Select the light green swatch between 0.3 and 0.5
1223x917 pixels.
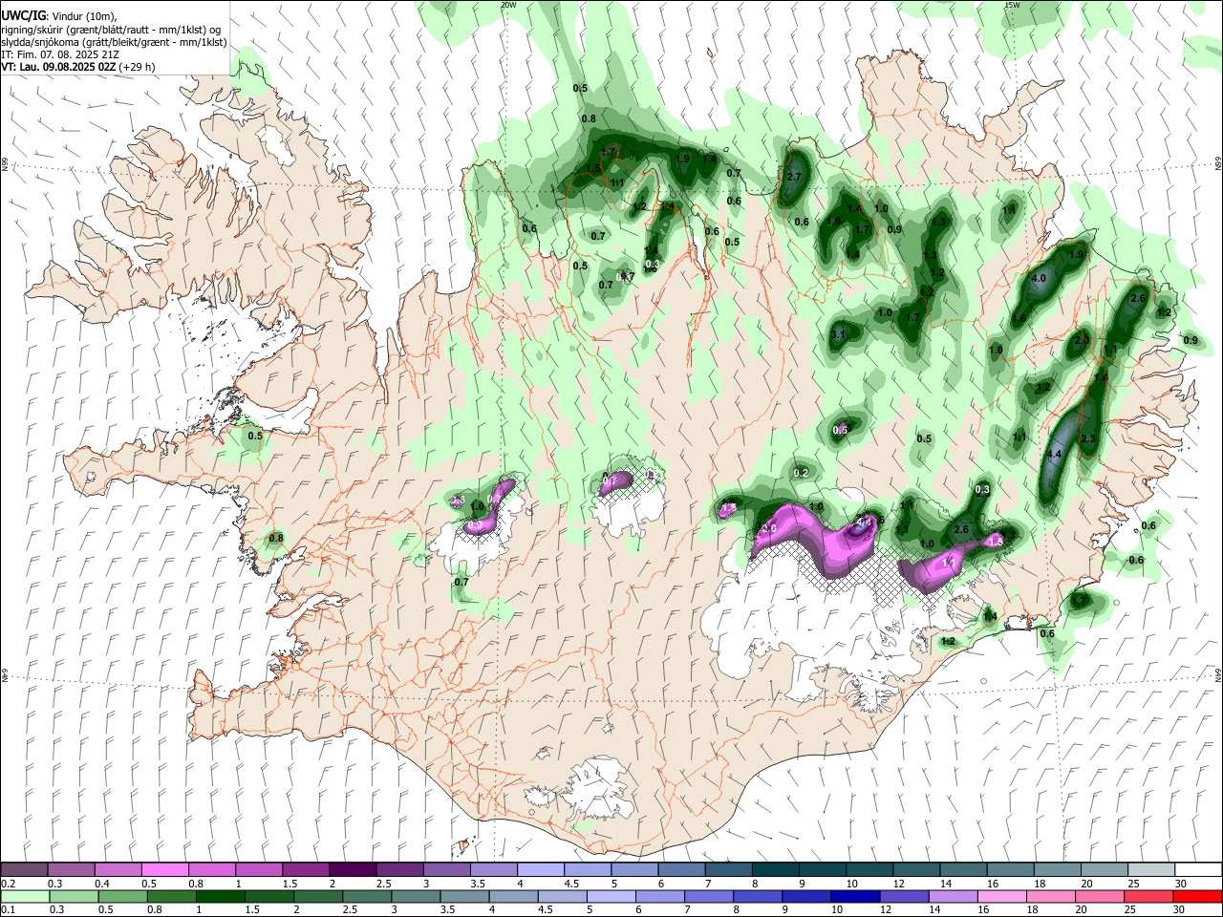pos(73,896)
